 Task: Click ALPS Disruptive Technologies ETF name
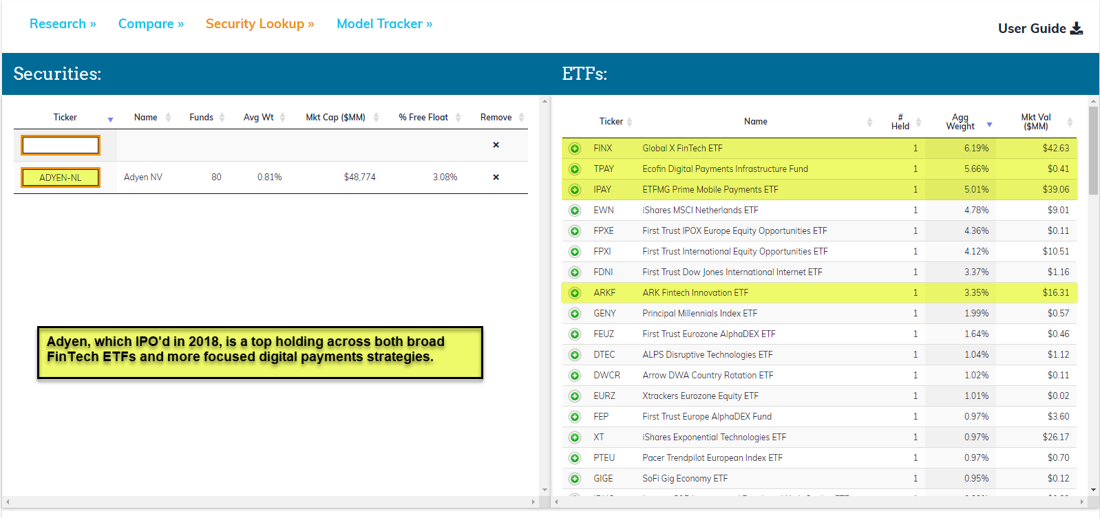coord(707,355)
